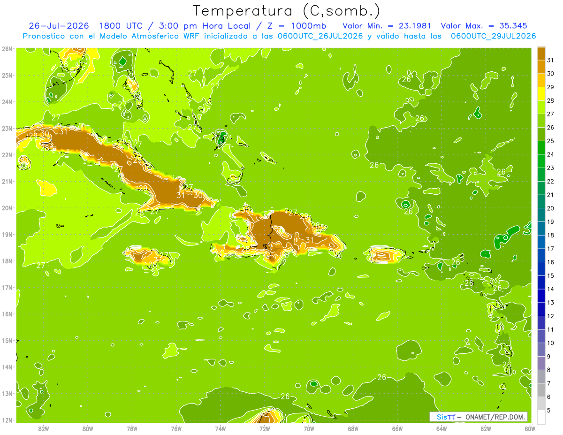Image resolution: width=563 pixels, height=435 pixels.
Task: Click the "12N" latitude axis label
Action: (x=7, y=420)
